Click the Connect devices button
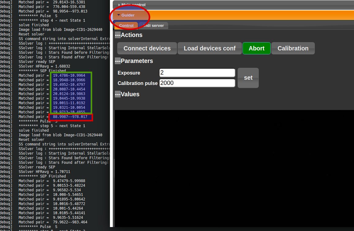354x231 pixels. 147,48
